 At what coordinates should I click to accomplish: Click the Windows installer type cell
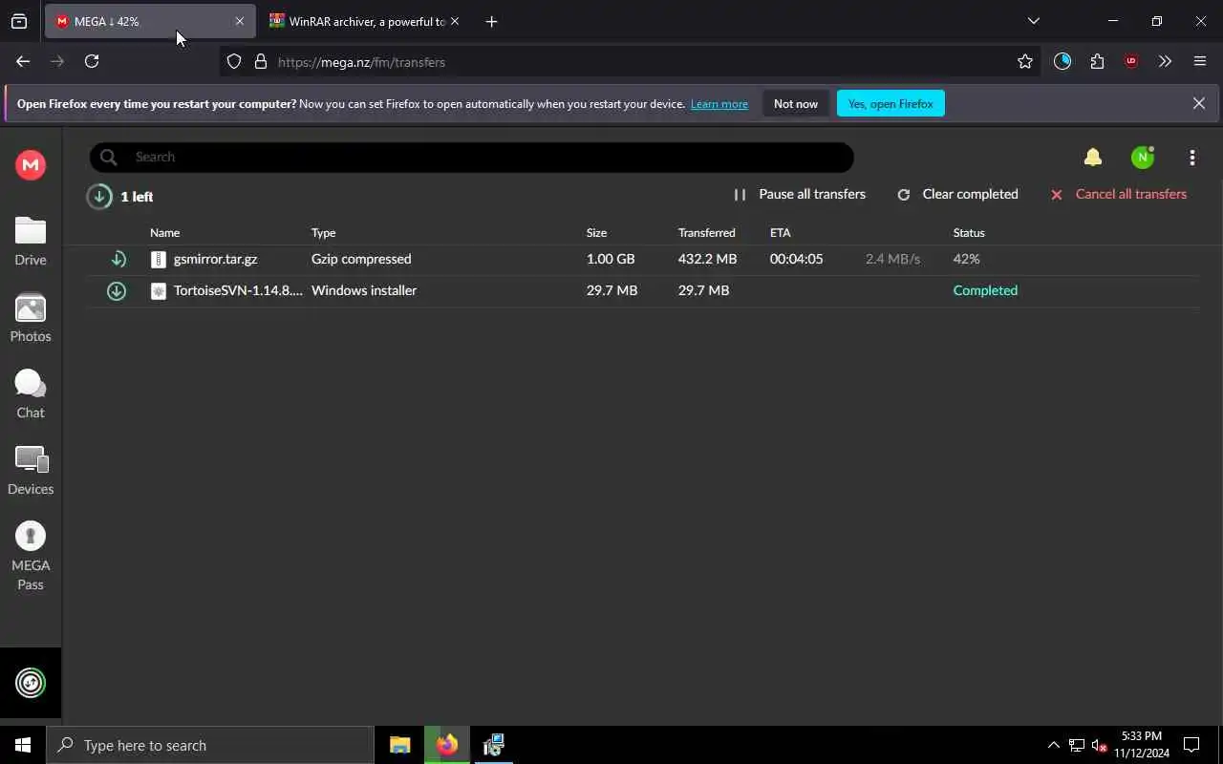364,290
